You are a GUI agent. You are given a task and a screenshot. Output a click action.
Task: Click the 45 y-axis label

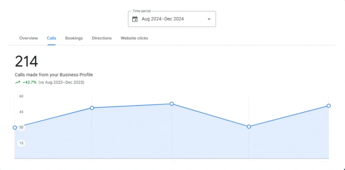(x=21, y=112)
